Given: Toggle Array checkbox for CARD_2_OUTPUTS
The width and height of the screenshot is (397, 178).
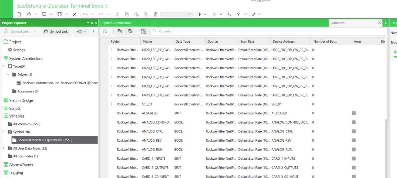Looking at the screenshot, I should click(x=354, y=167).
